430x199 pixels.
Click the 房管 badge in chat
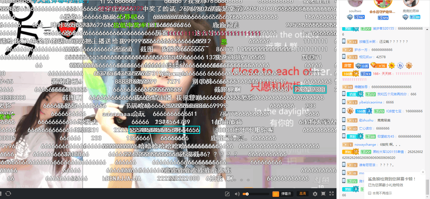(348, 65)
